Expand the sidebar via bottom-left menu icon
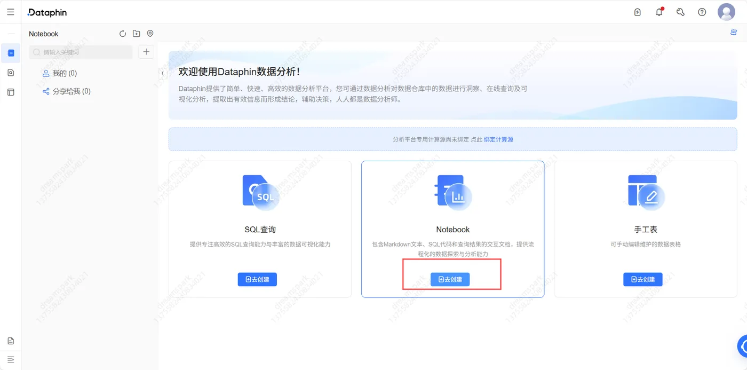The height and width of the screenshot is (370, 747). coord(11,359)
